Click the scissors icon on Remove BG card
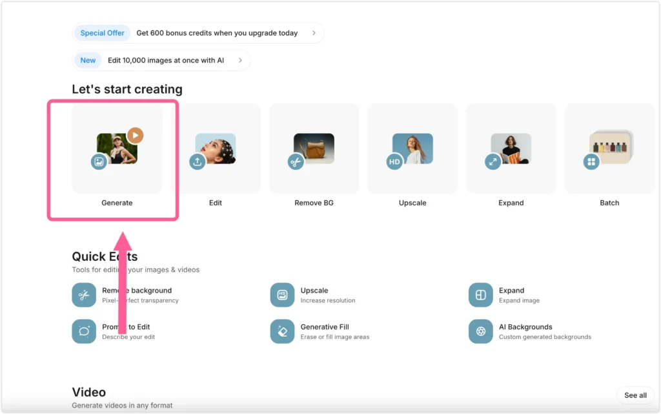The image size is (661, 414). click(296, 161)
